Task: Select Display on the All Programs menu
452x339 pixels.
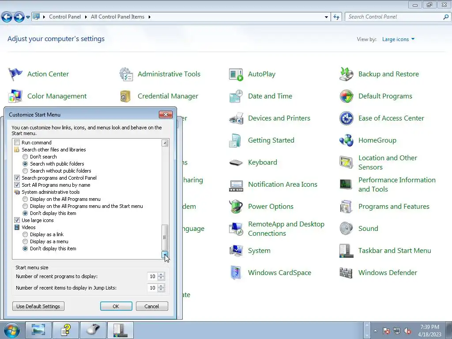Action: (x=25, y=199)
